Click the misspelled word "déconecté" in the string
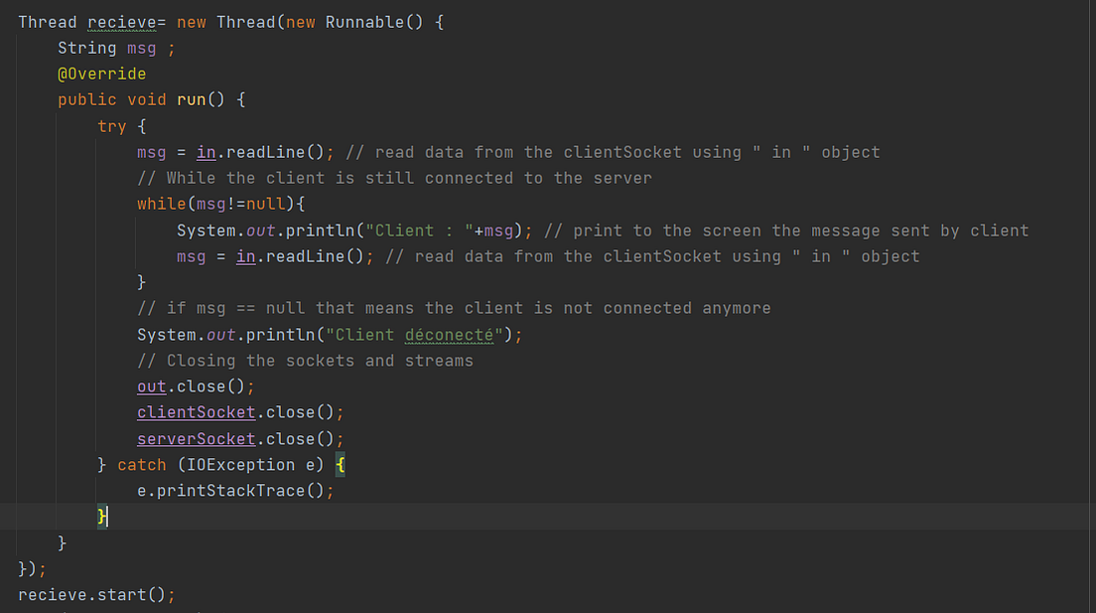 449,334
